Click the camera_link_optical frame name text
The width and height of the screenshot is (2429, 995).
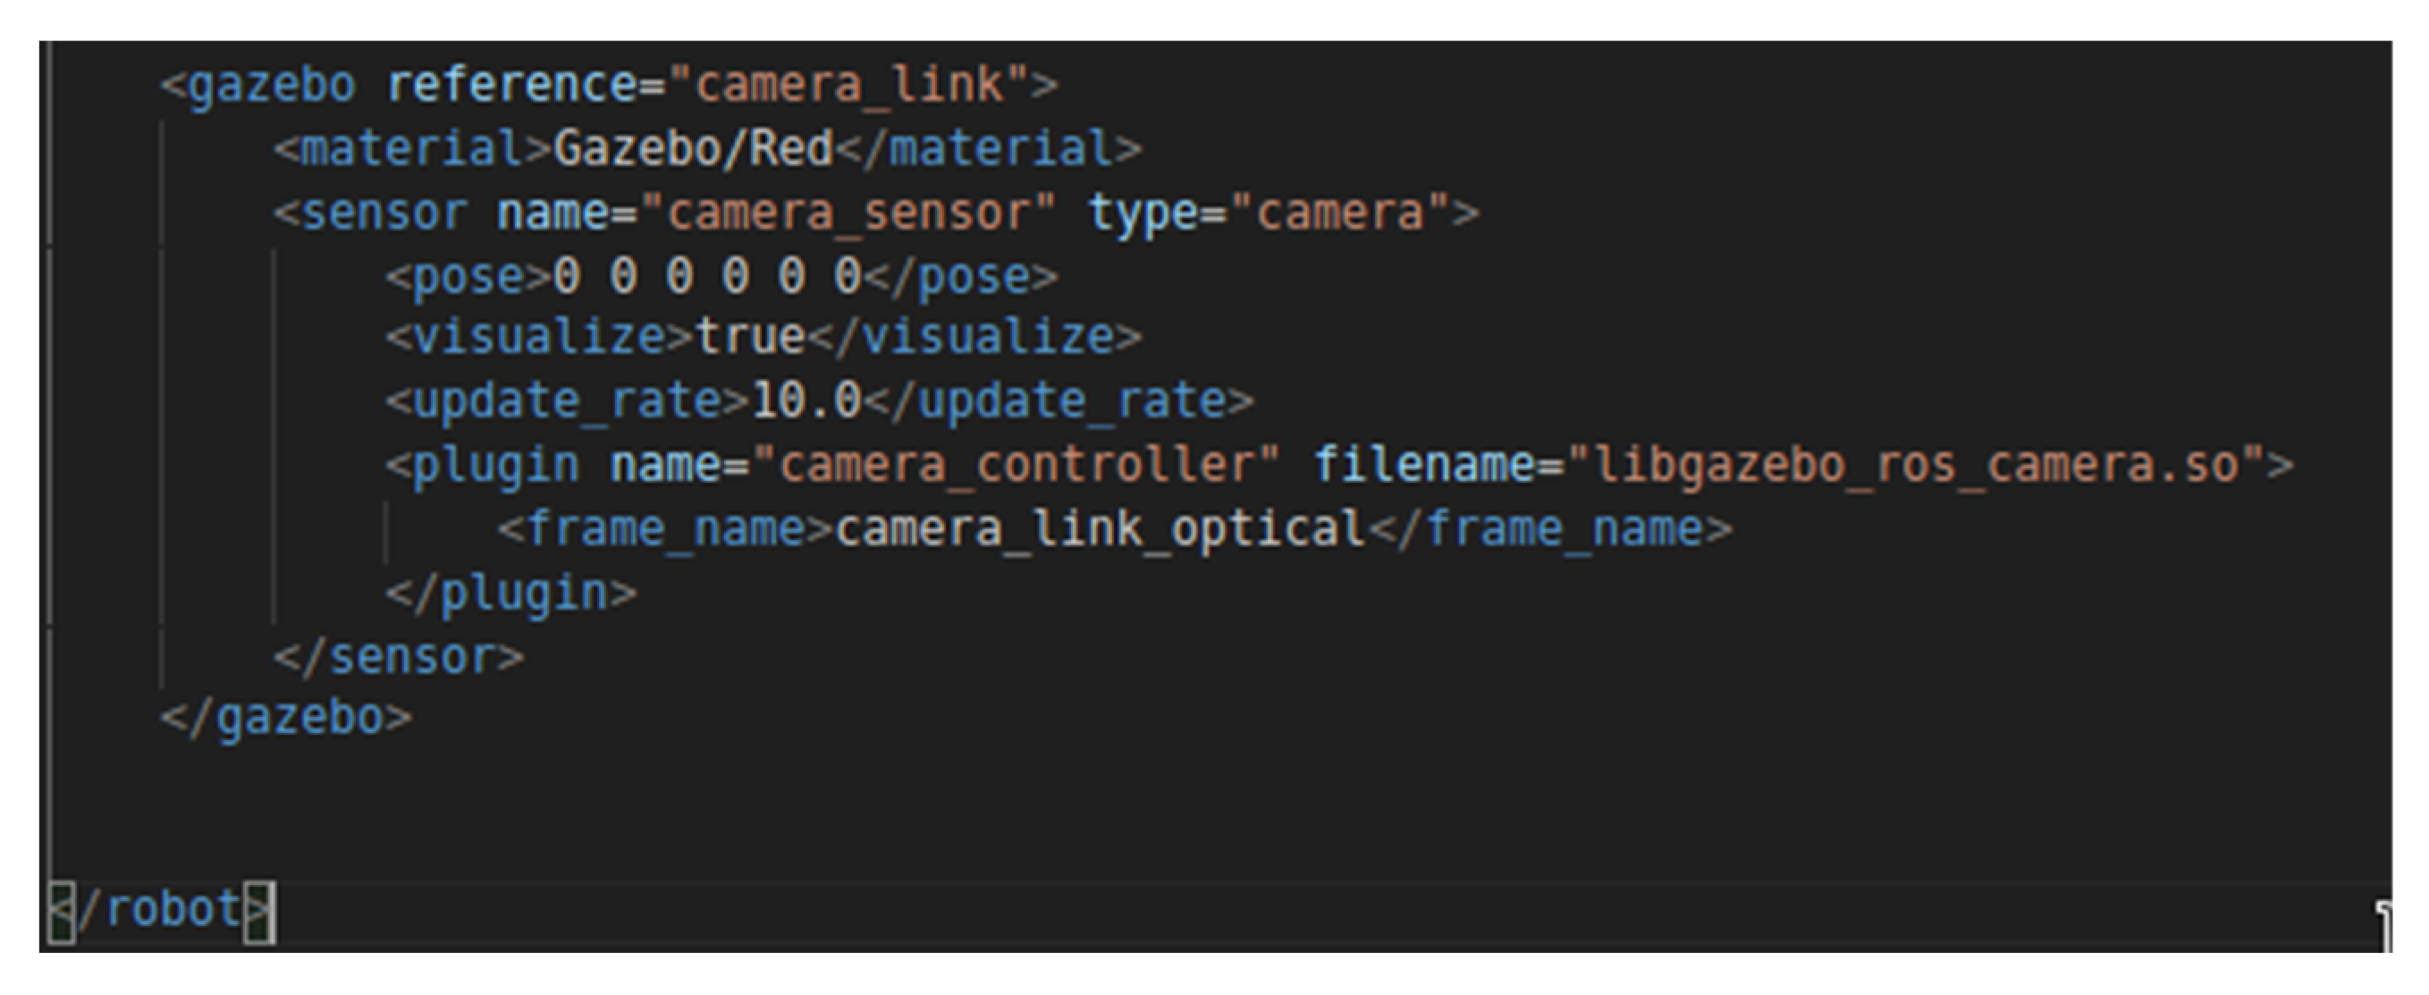coord(1101,528)
